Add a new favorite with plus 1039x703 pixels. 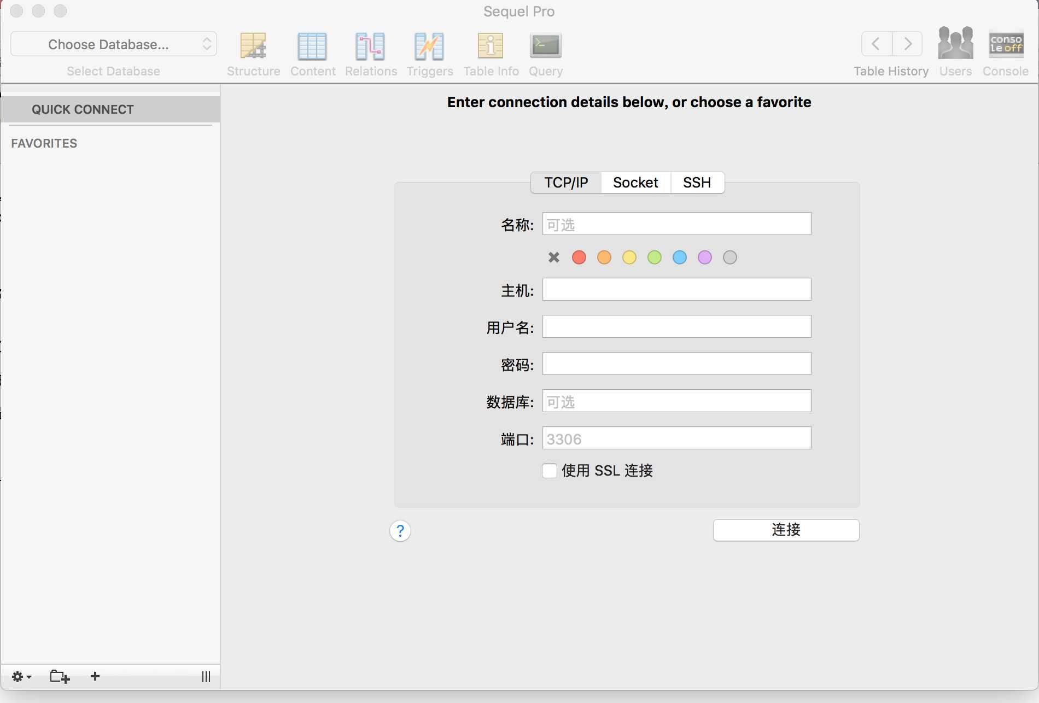[x=95, y=676]
